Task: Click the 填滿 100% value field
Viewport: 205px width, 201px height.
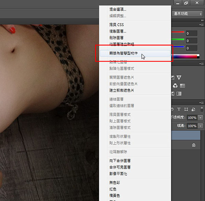Action: [x=192, y=126]
